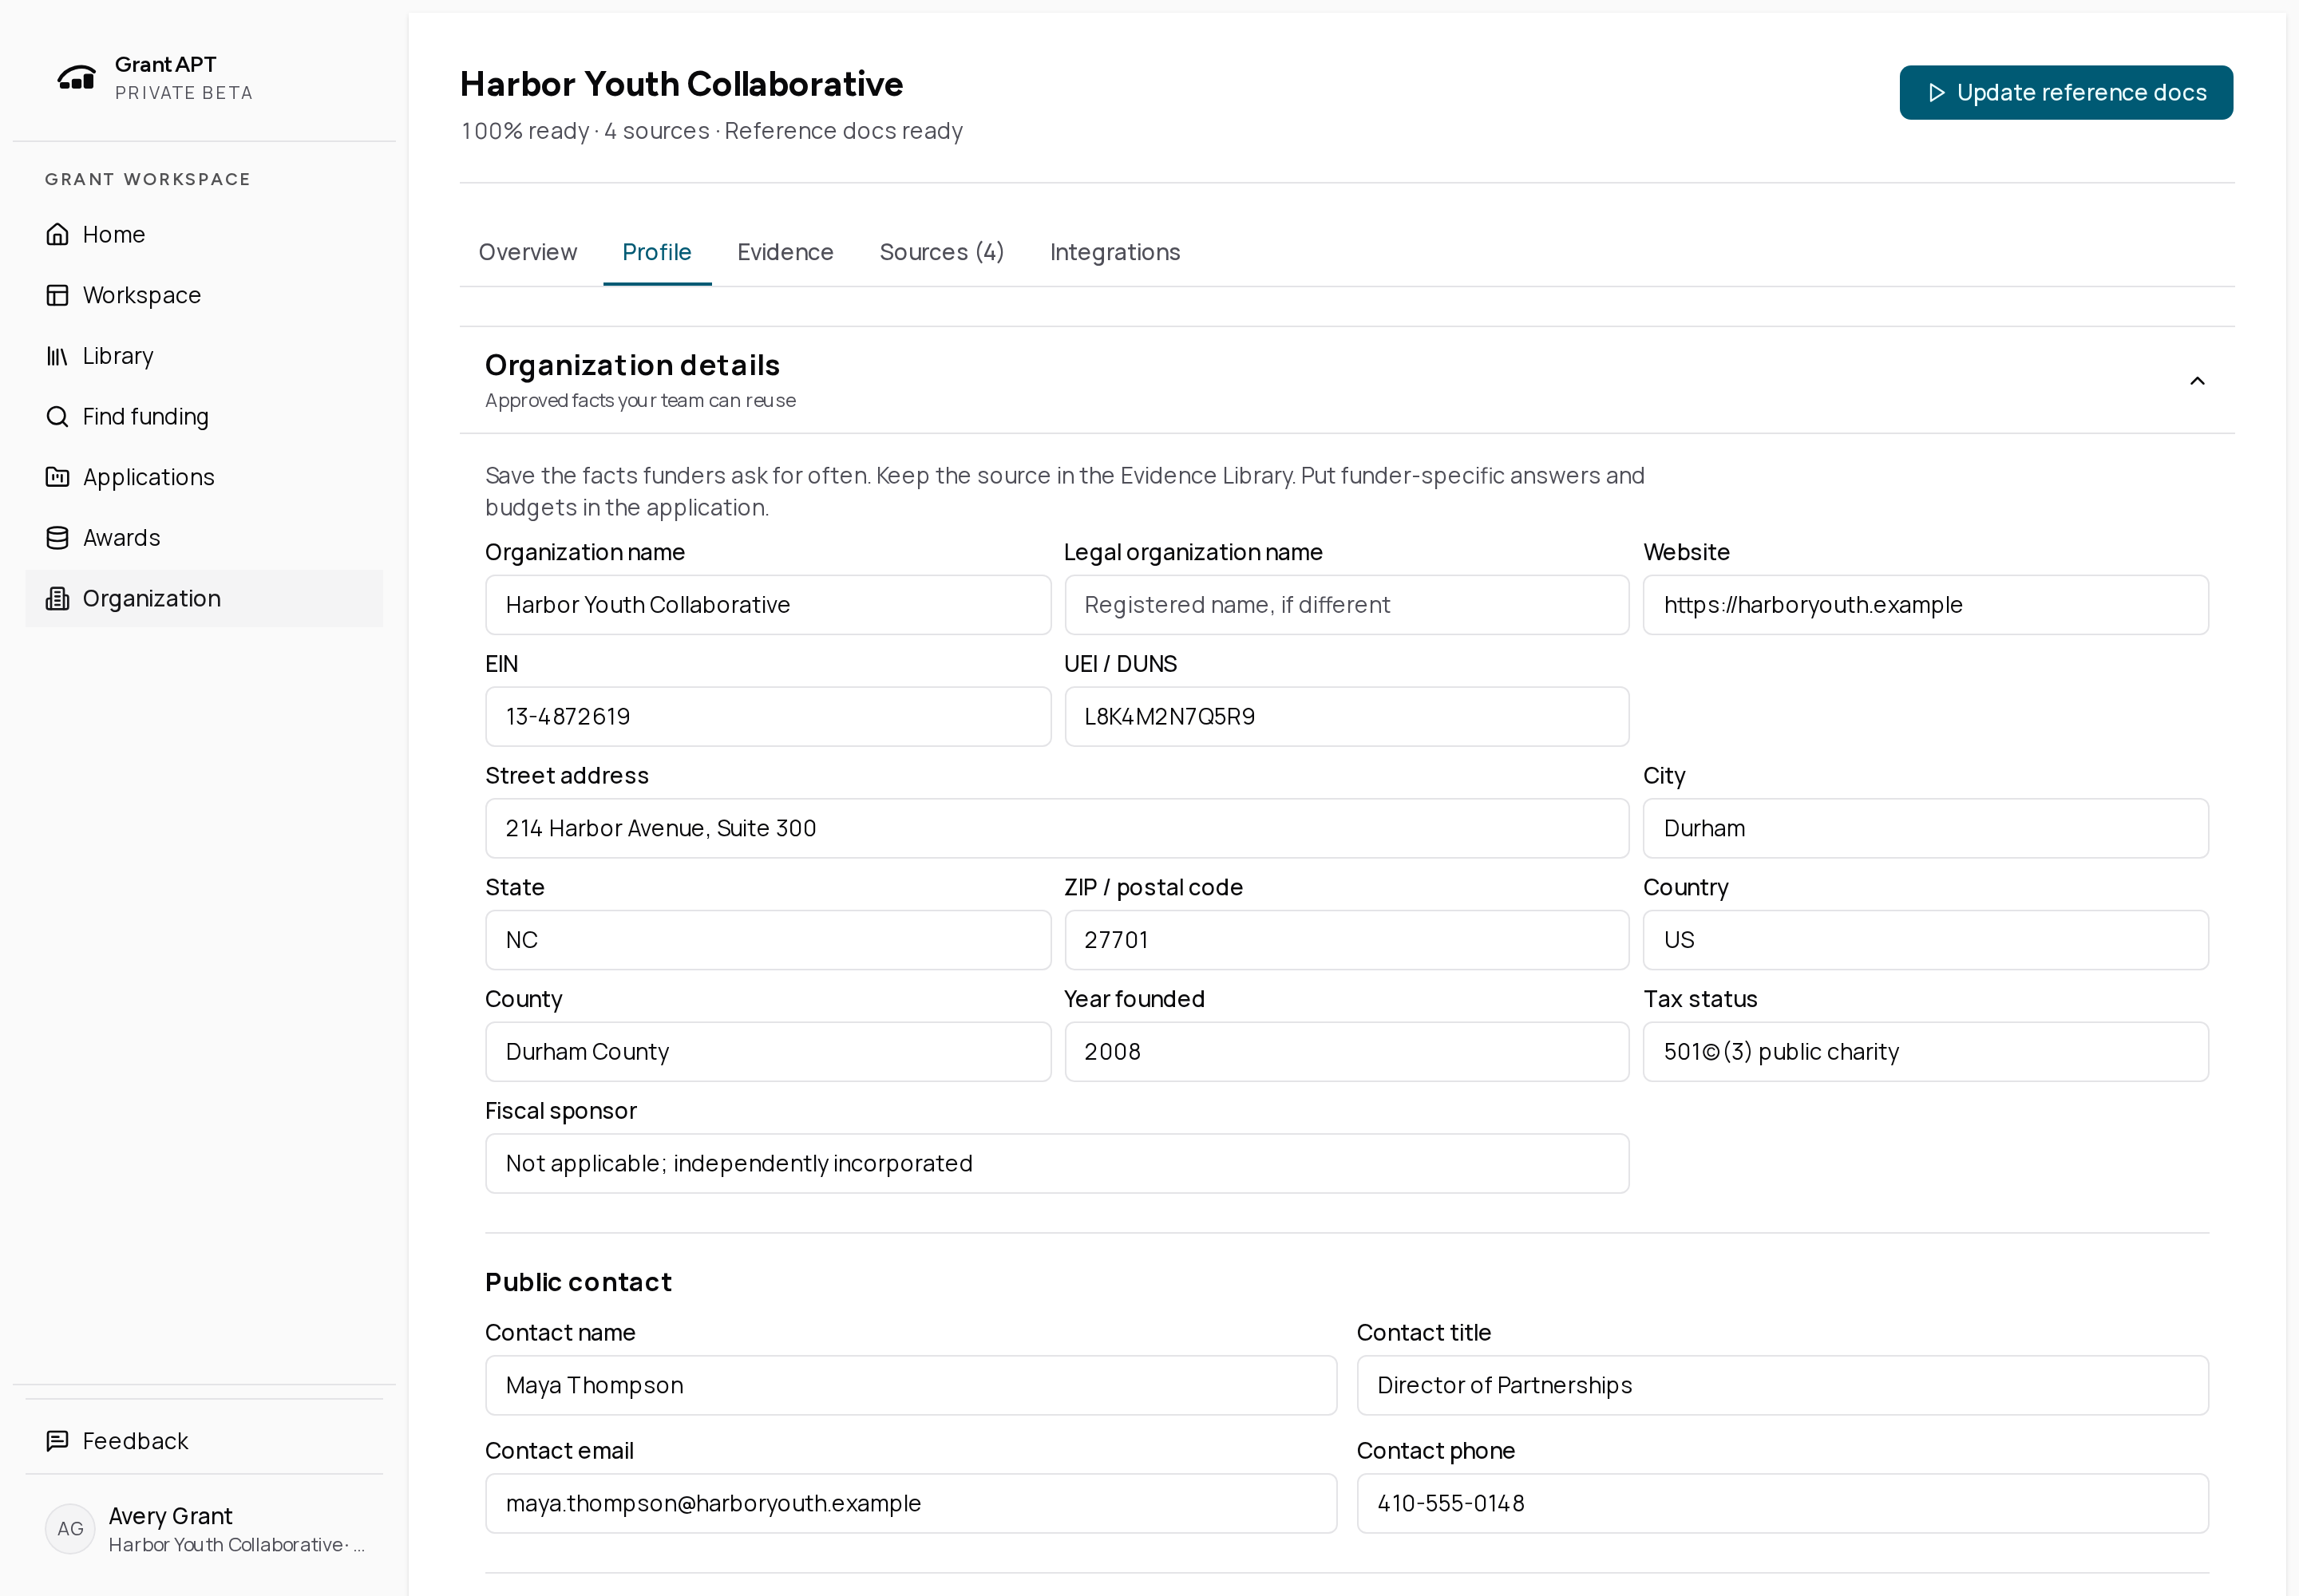
Task: Click the County field
Action: click(769, 1052)
